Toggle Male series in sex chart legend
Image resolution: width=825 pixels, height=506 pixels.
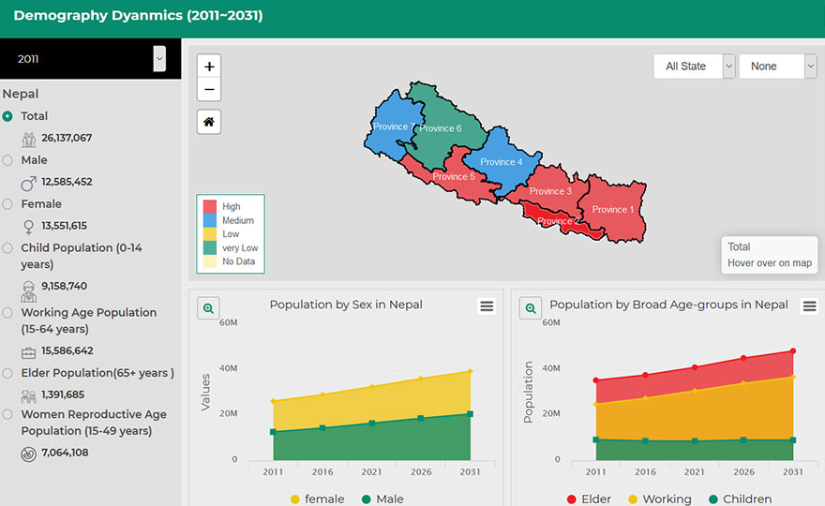[x=382, y=499]
